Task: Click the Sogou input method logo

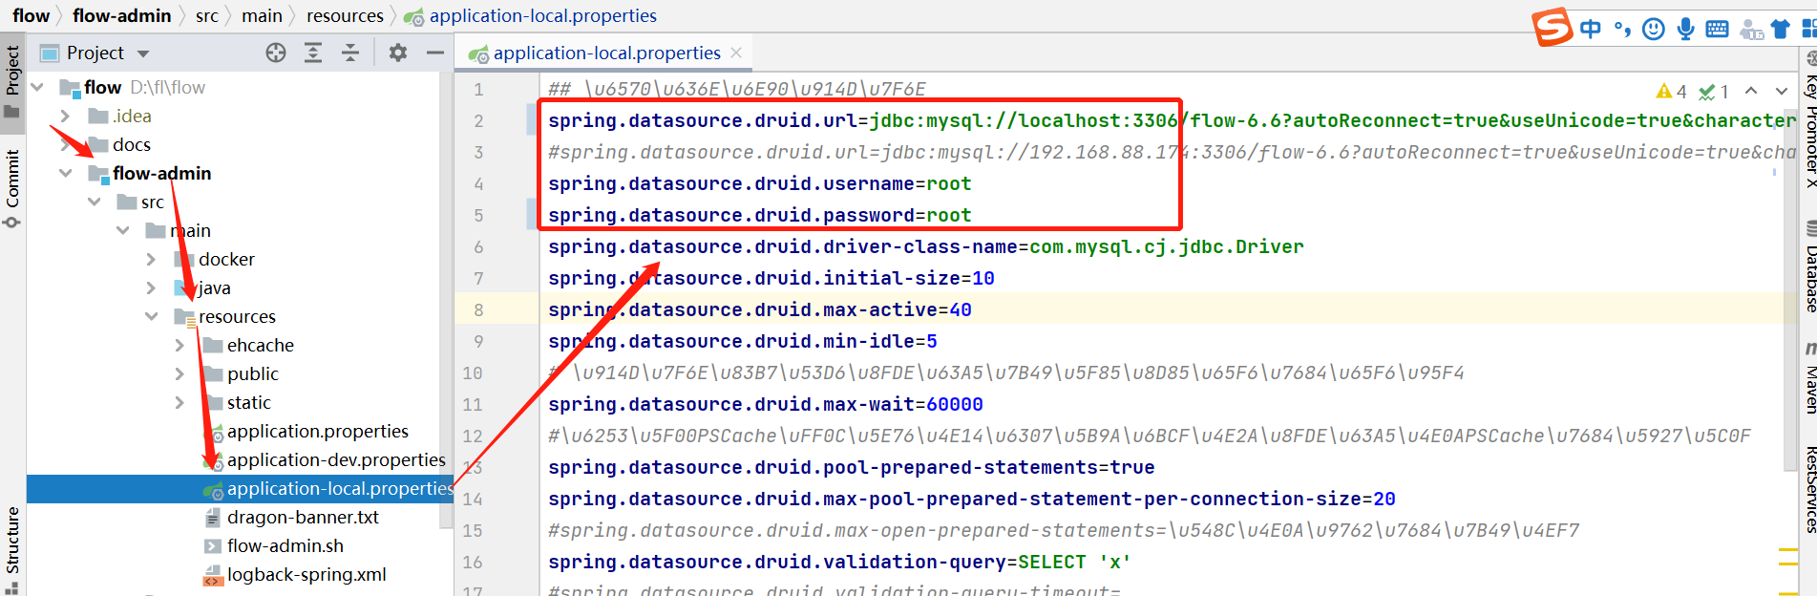Action: pos(1553,27)
